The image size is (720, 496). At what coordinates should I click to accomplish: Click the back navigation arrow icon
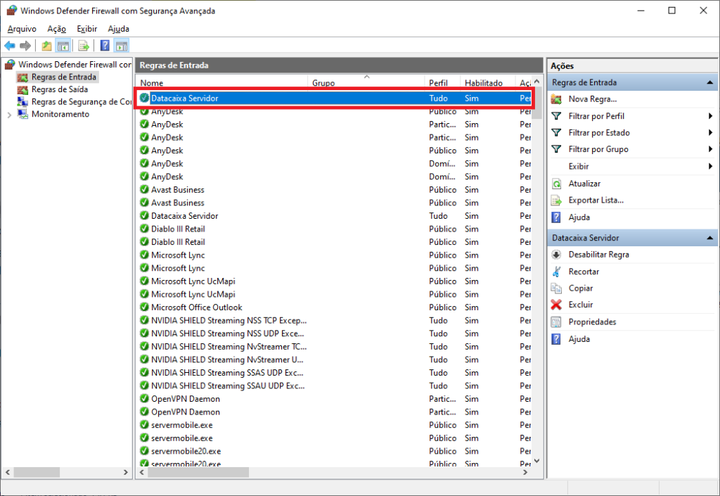9,45
